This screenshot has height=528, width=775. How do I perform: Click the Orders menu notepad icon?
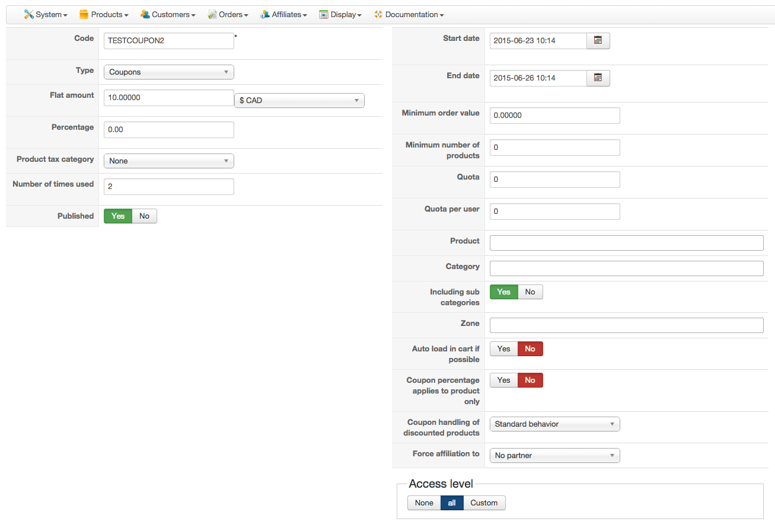click(212, 14)
